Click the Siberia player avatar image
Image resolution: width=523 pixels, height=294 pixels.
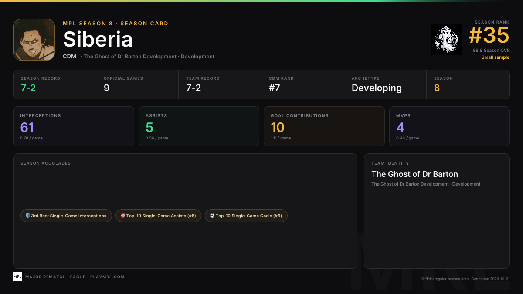coord(34,40)
